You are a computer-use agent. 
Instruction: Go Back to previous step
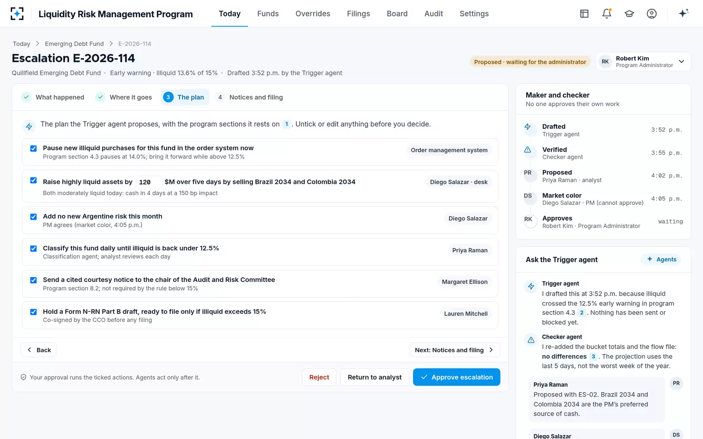39,350
